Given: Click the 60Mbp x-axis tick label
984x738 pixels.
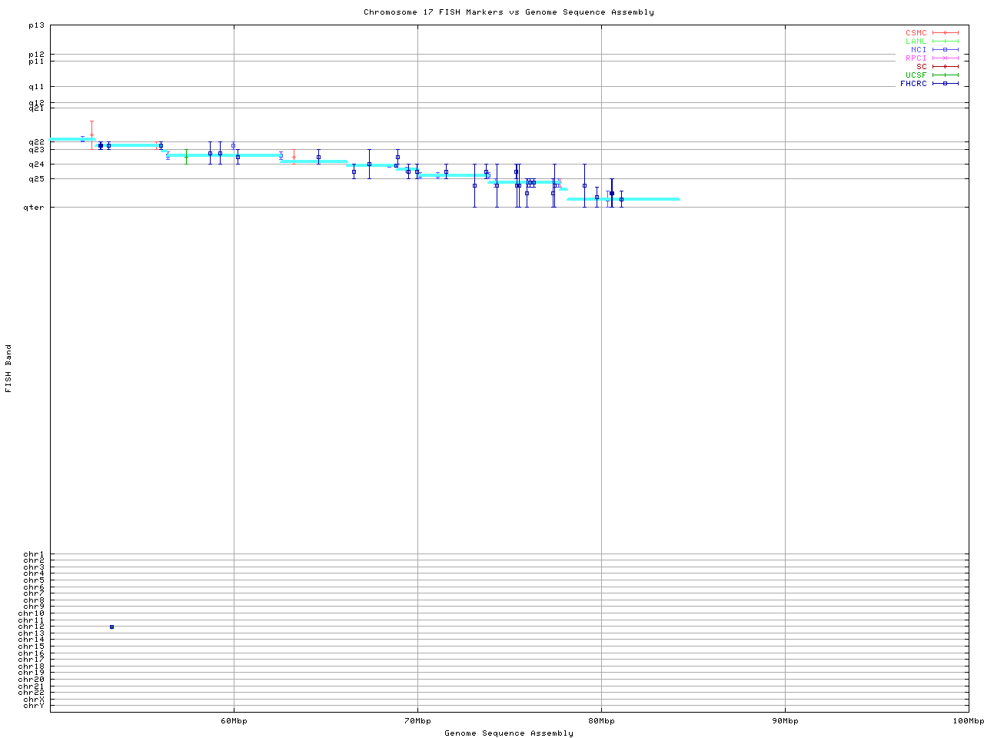Looking at the screenshot, I should coord(234,721).
